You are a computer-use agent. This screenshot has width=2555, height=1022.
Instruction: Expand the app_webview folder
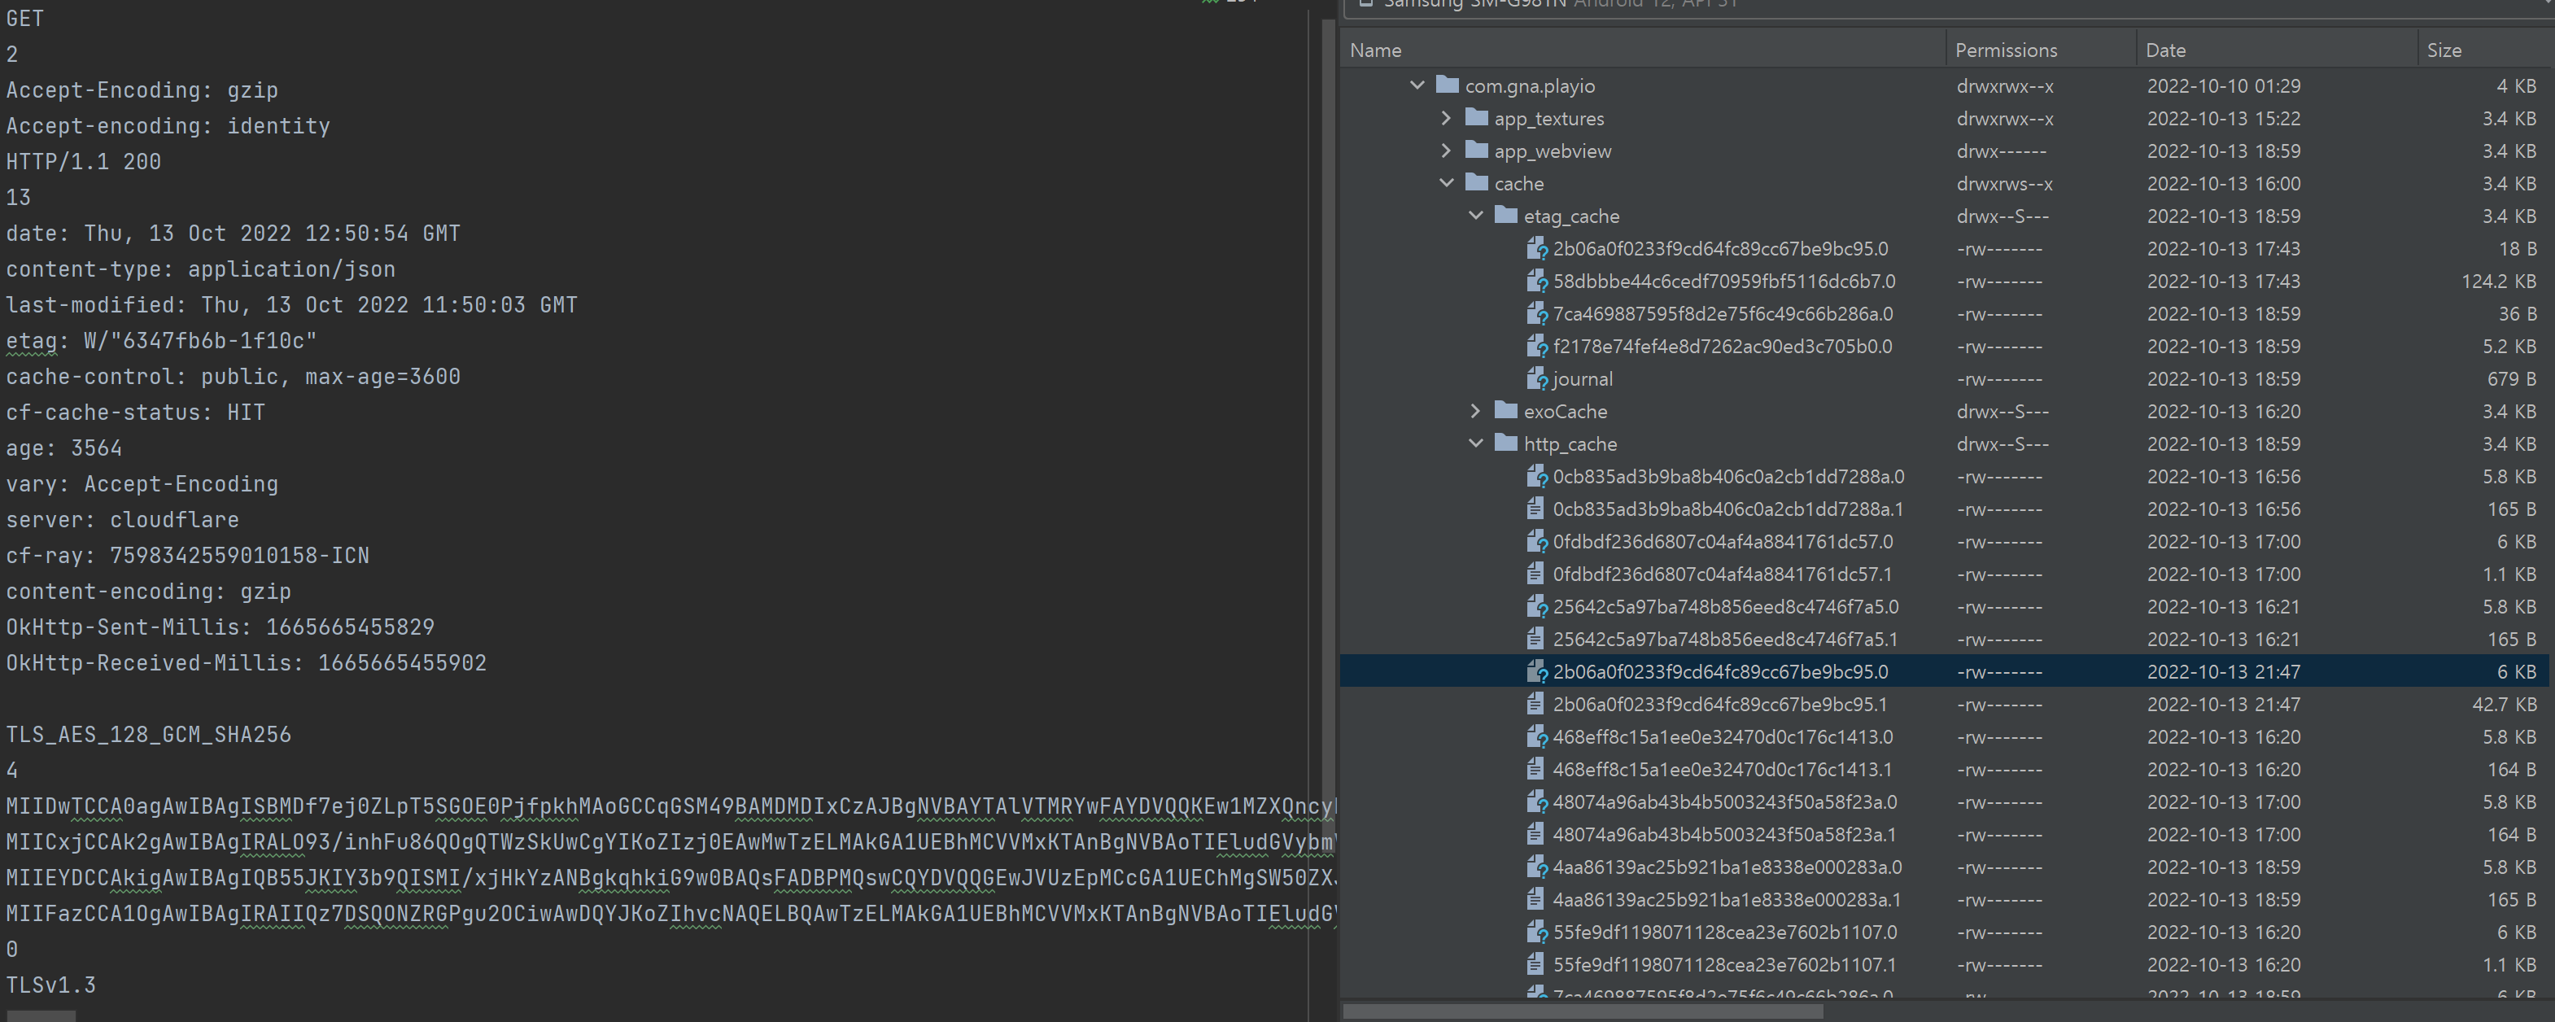(x=1446, y=151)
